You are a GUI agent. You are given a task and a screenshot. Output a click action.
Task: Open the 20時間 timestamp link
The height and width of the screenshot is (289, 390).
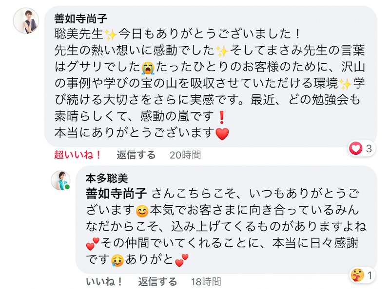(x=185, y=155)
